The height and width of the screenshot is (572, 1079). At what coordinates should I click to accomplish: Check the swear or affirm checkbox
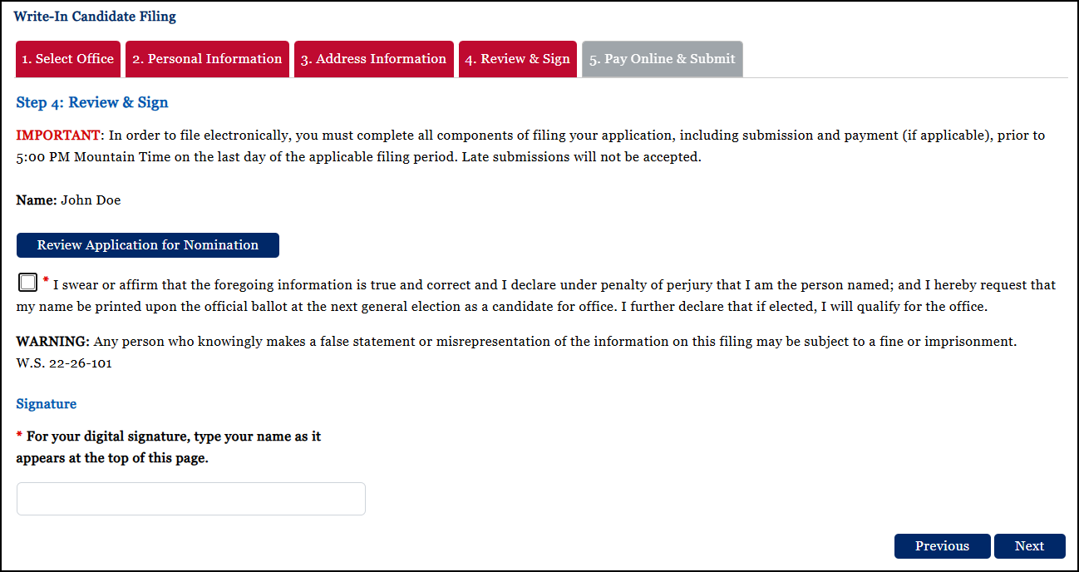27,284
